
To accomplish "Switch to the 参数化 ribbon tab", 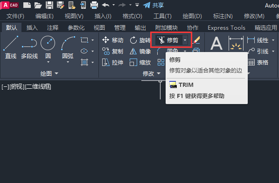I will tap(76, 28).
